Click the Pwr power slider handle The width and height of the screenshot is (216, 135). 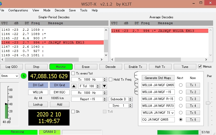click(208, 103)
